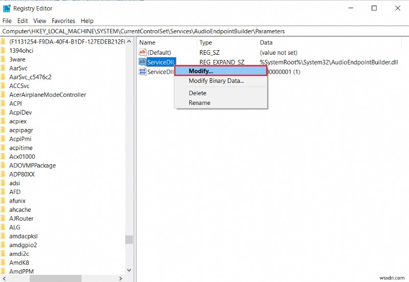Choose Delete from the context menu
Image resolution: width=409 pixels, height=282 pixels.
point(221,93)
